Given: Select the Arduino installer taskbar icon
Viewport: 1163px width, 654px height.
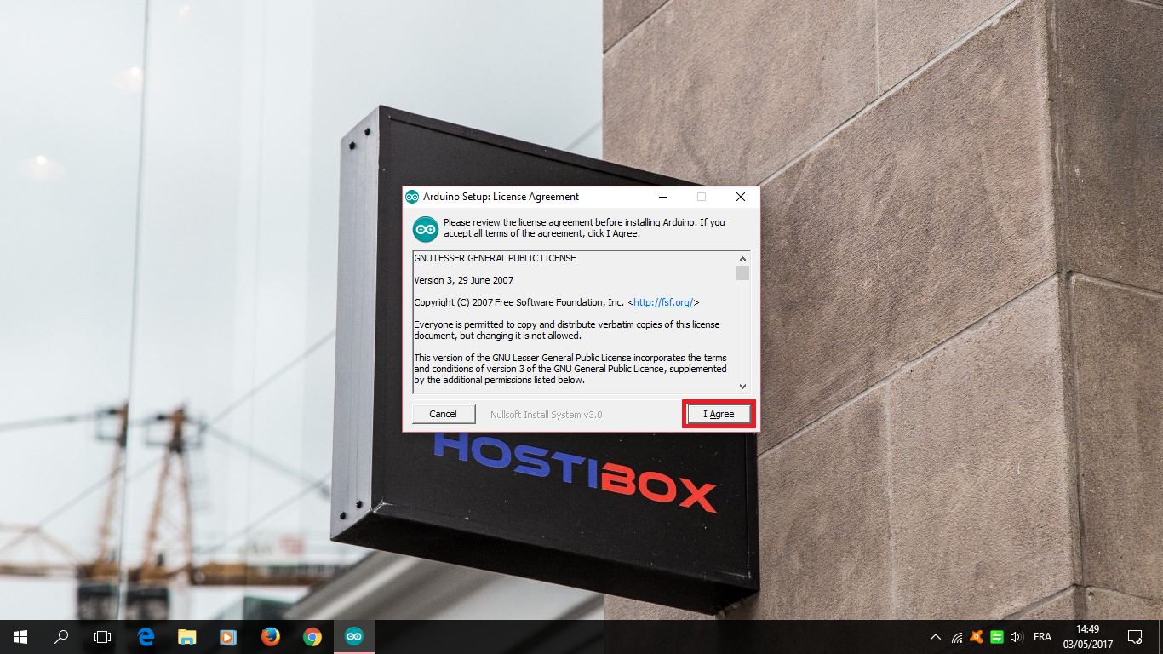Looking at the screenshot, I should click(x=353, y=637).
